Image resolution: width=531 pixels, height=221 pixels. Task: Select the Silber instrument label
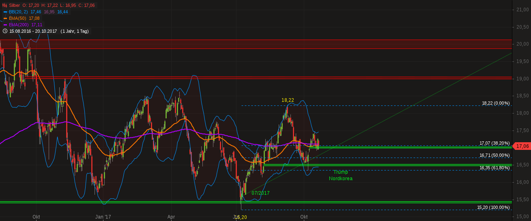(14, 6)
